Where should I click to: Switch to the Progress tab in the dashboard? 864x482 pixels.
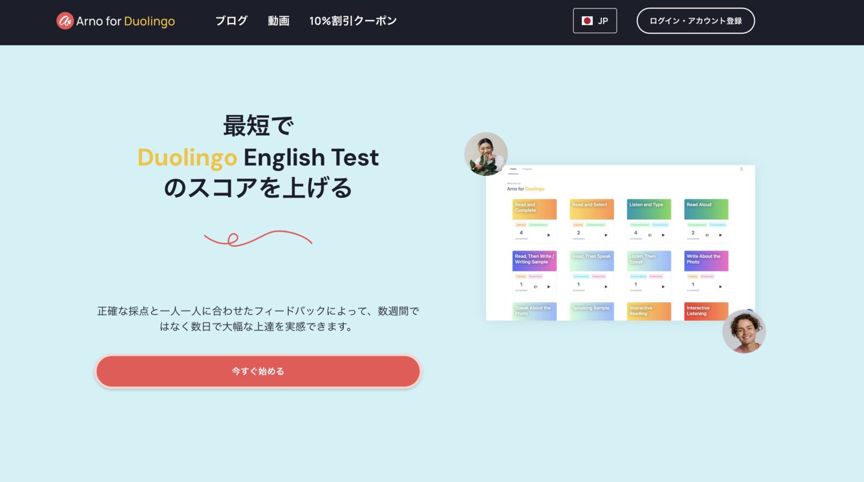point(527,169)
